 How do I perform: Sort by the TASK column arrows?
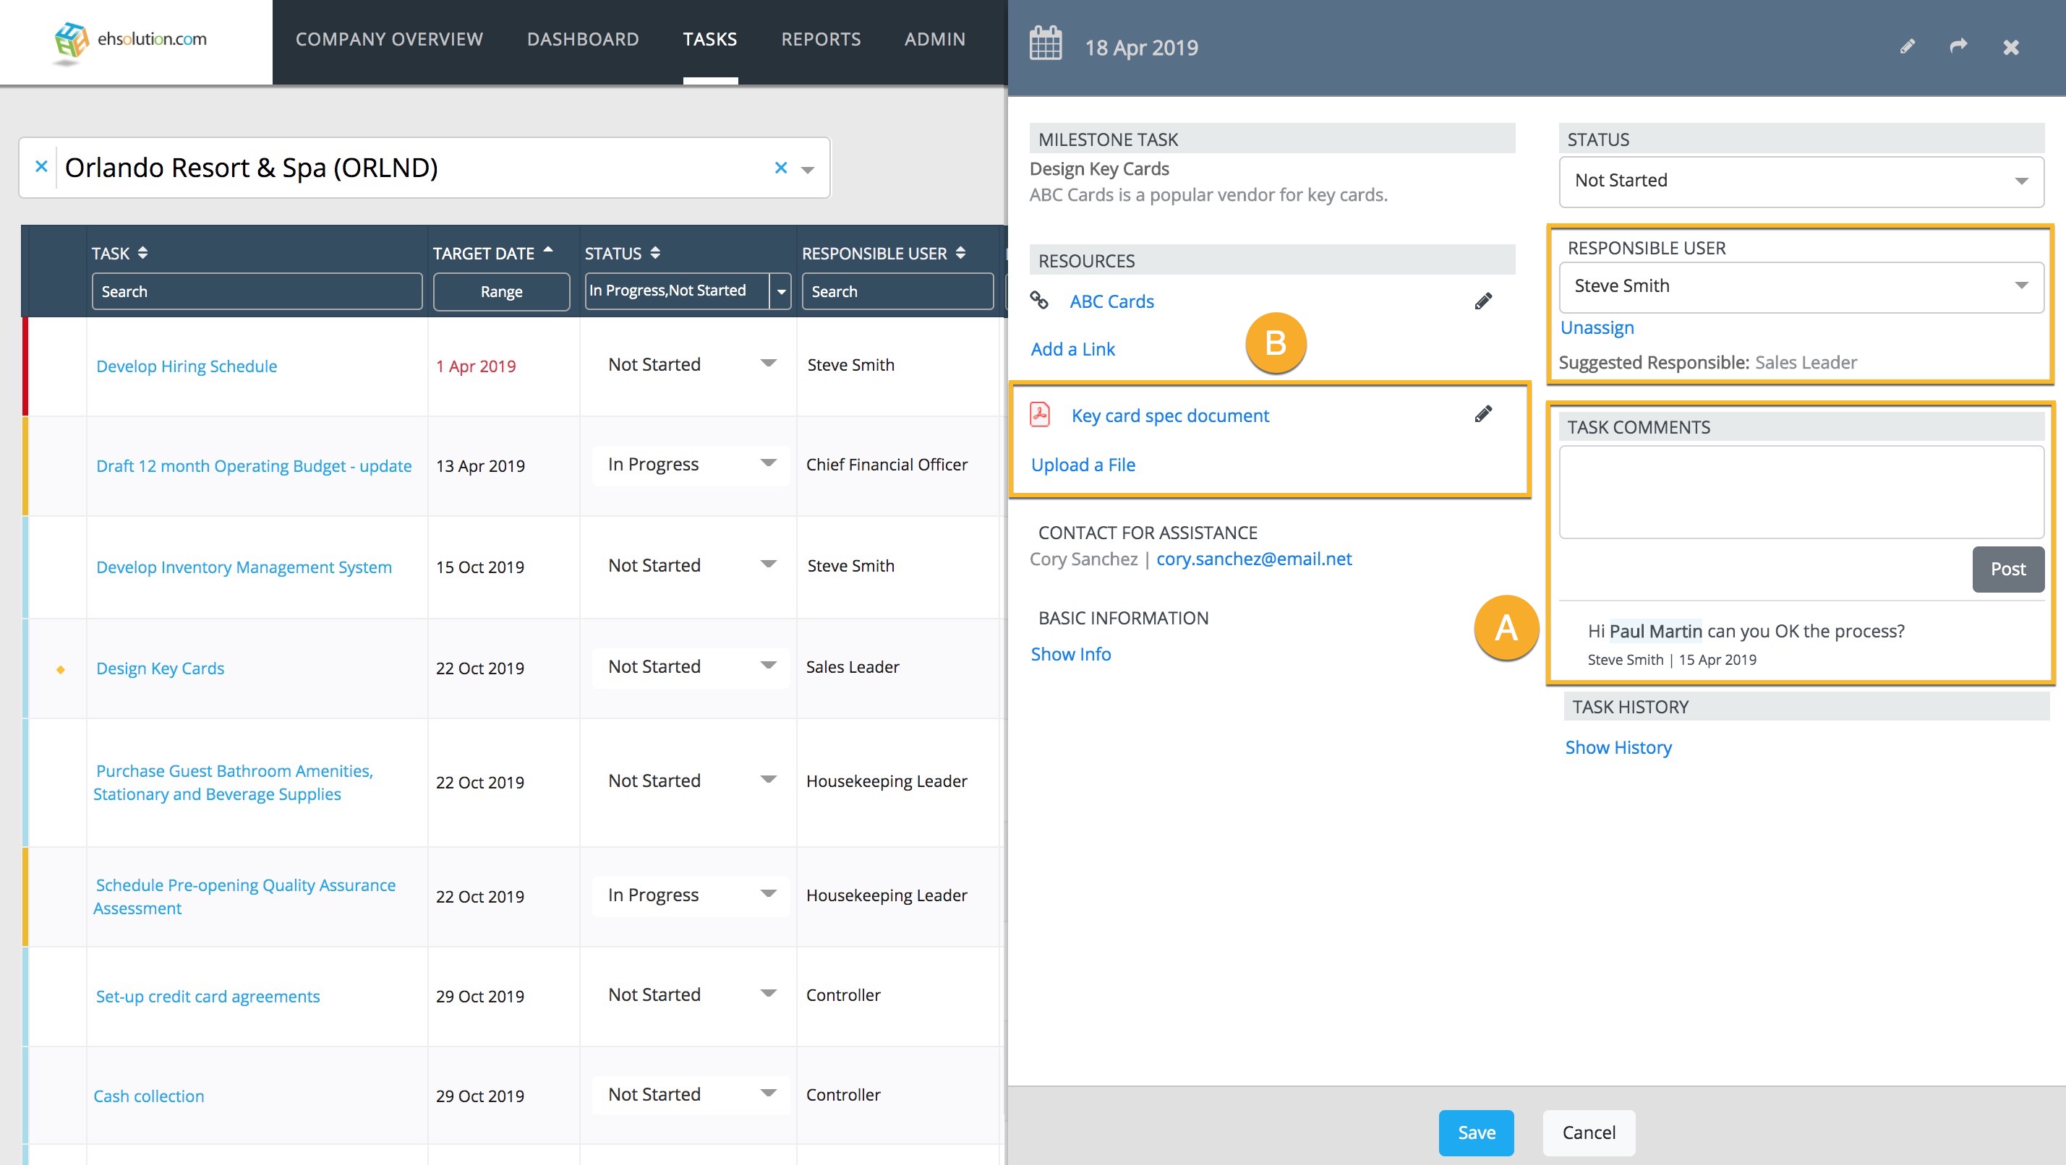(142, 252)
